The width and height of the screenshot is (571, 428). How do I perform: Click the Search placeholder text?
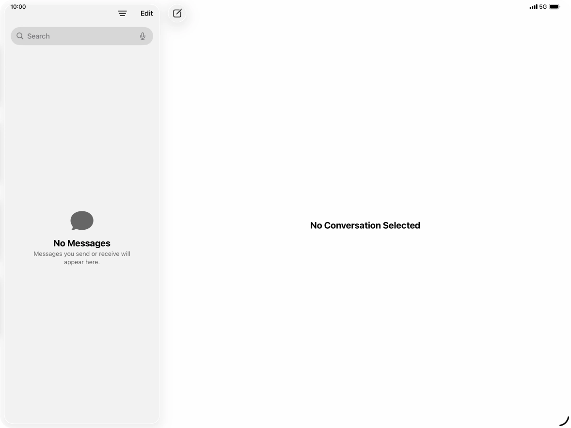[39, 36]
